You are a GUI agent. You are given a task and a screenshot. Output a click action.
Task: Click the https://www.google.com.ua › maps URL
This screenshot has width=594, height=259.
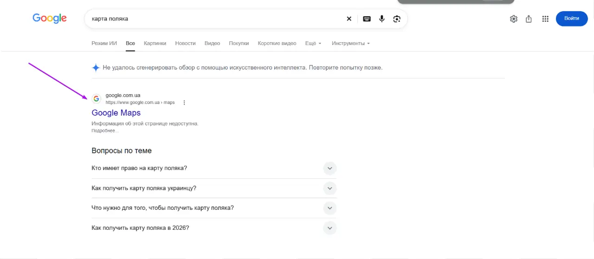pos(140,103)
